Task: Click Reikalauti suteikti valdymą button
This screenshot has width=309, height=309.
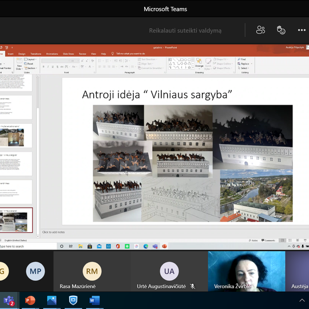Action: [185, 30]
